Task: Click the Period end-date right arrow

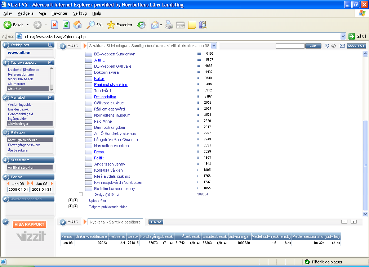Action: pos(52,183)
